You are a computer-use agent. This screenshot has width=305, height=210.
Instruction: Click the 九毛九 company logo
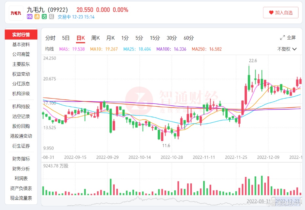pyautogui.click(x=16, y=13)
